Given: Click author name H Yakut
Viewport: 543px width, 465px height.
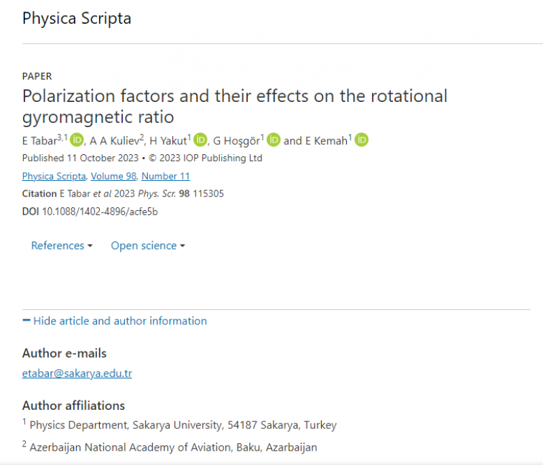Looking at the screenshot, I should pyautogui.click(x=168, y=141).
